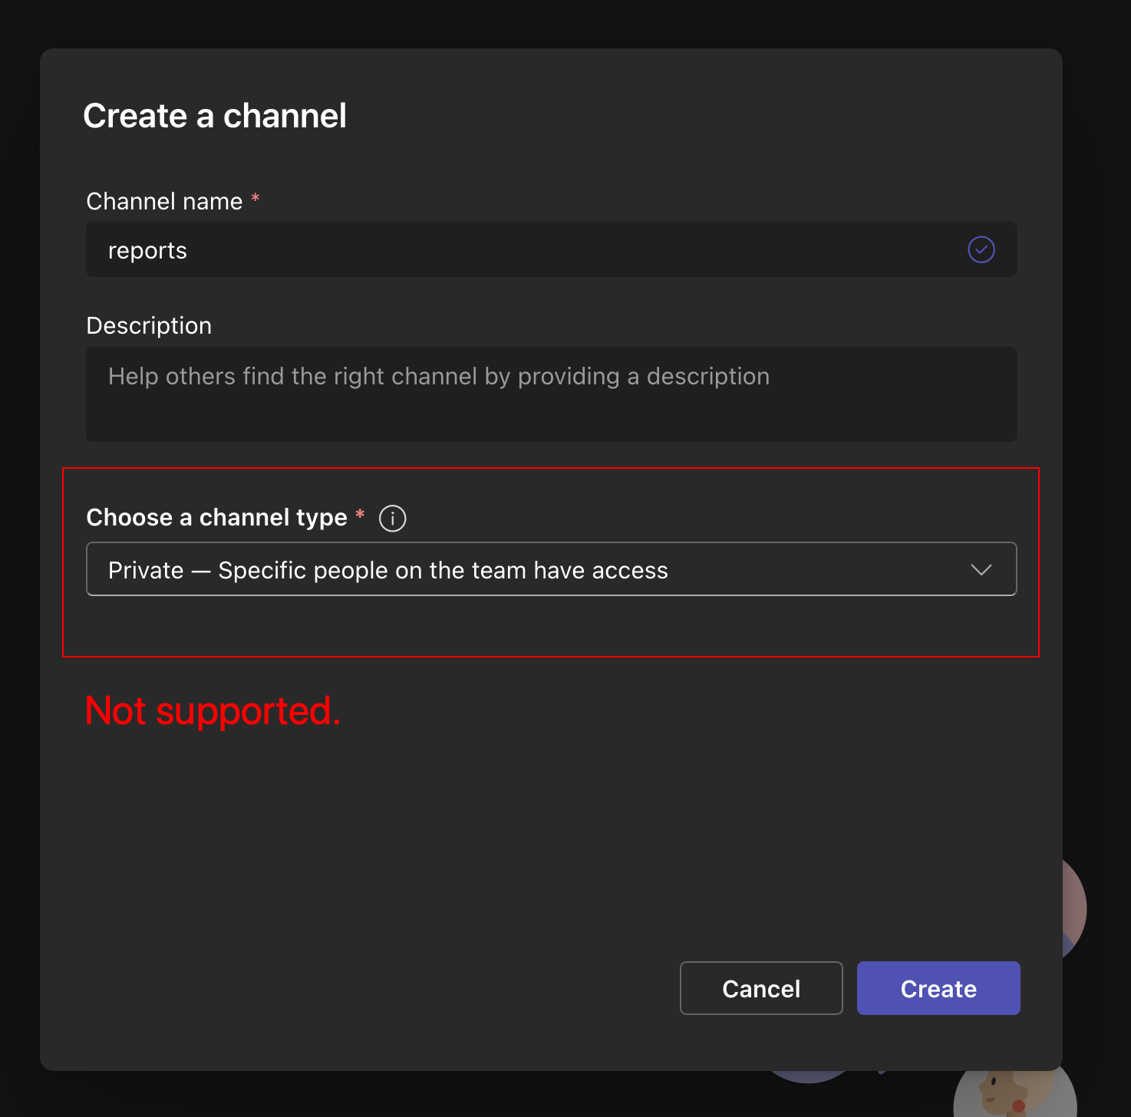
Task: Focus the Channel name input field
Action: (537, 249)
